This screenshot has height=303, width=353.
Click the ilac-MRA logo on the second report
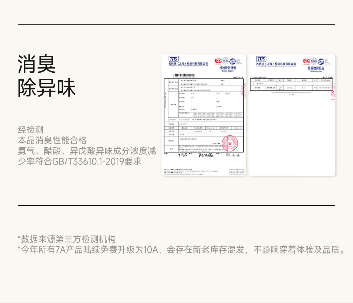tap(314, 61)
